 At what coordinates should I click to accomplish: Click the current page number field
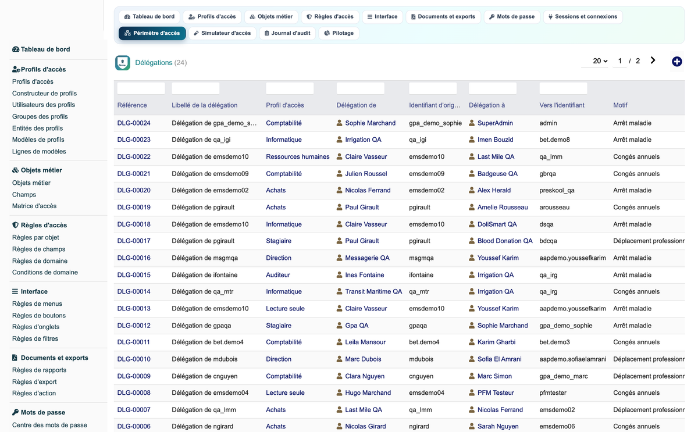pyautogui.click(x=620, y=61)
